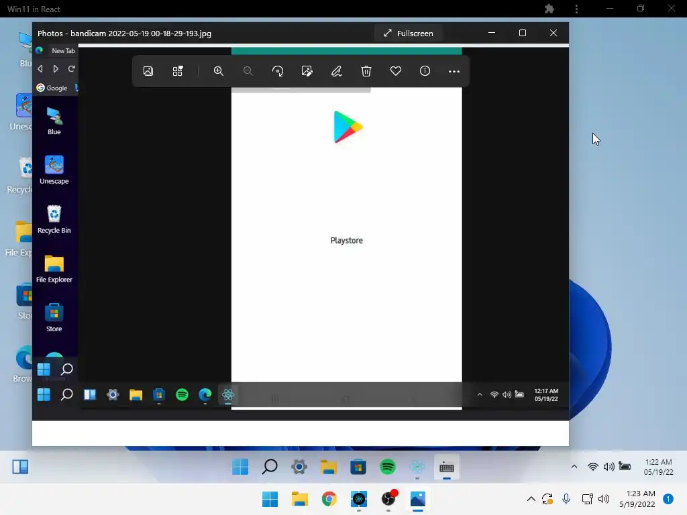Click the host volume icon

click(x=604, y=499)
